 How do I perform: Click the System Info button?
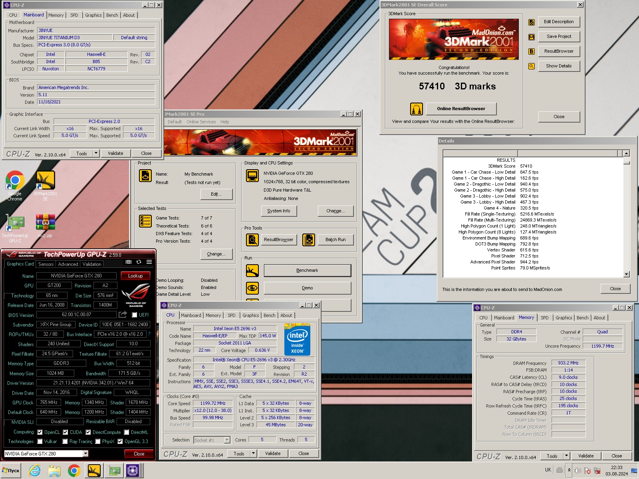click(x=279, y=211)
